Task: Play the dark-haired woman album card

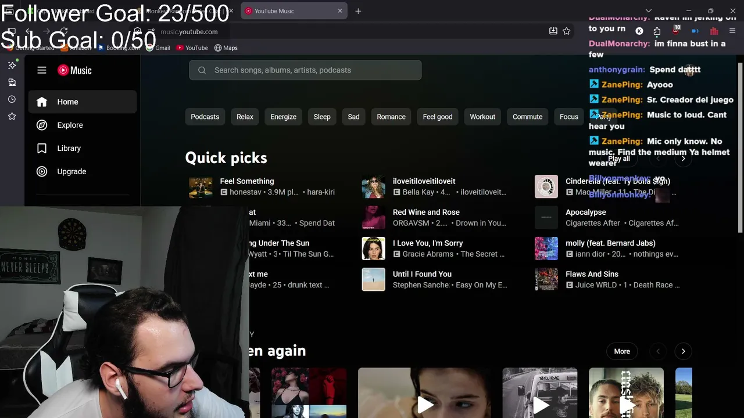Action: [x=424, y=393]
